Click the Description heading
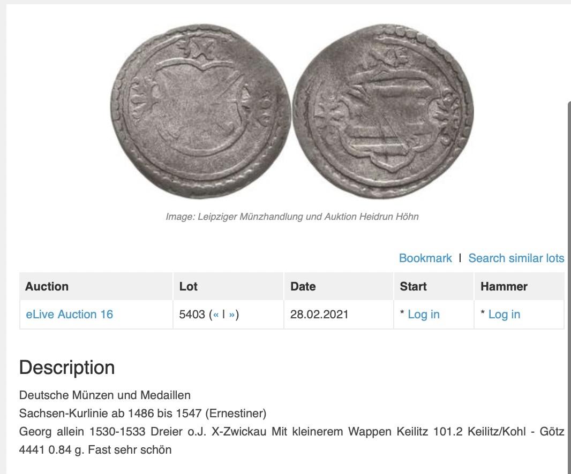 pyautogui.click(x=67, y=368)
